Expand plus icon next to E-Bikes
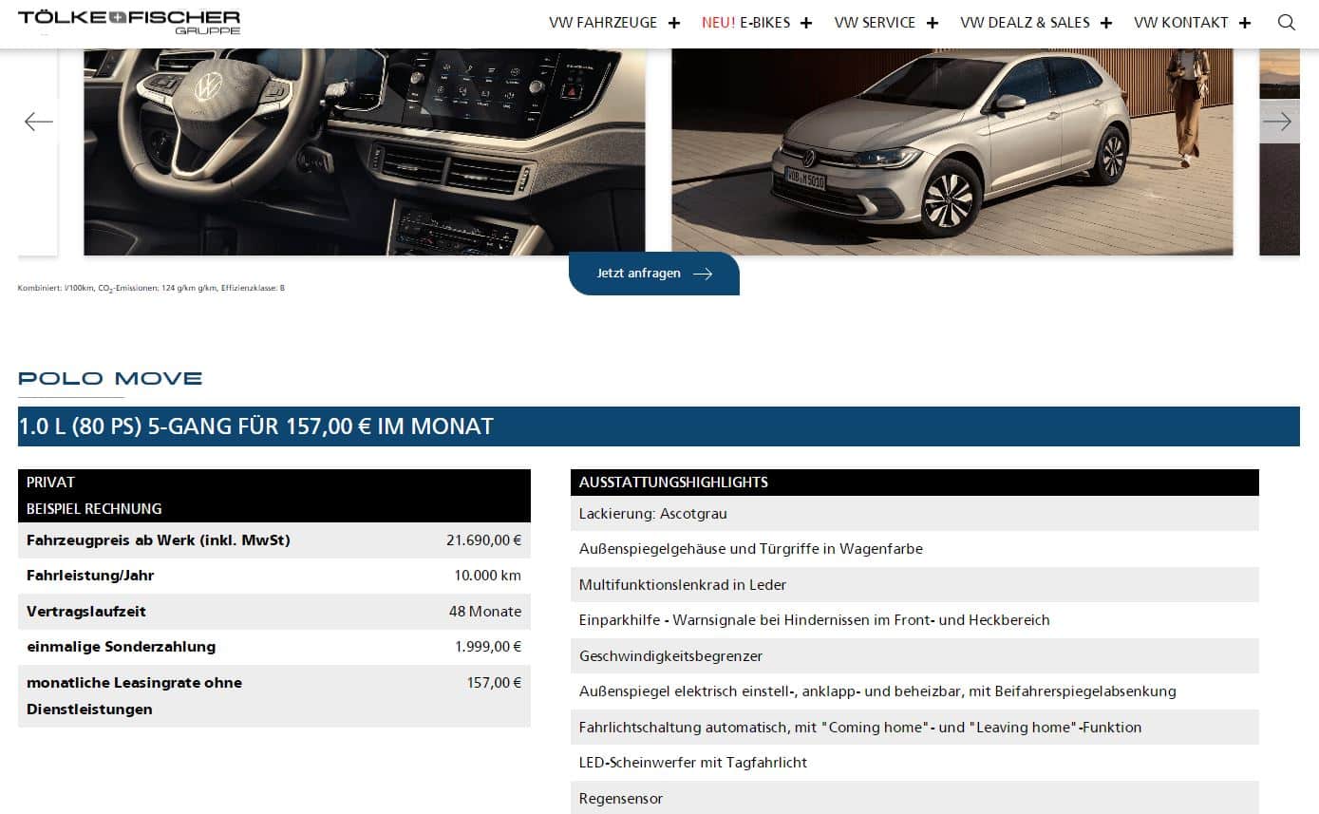1319x814 pixels. (806, 23)
